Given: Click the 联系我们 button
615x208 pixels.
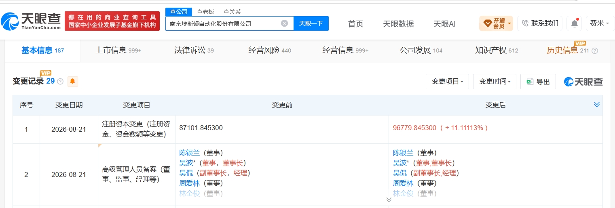Looking at the screenshot, I should 540,23.
